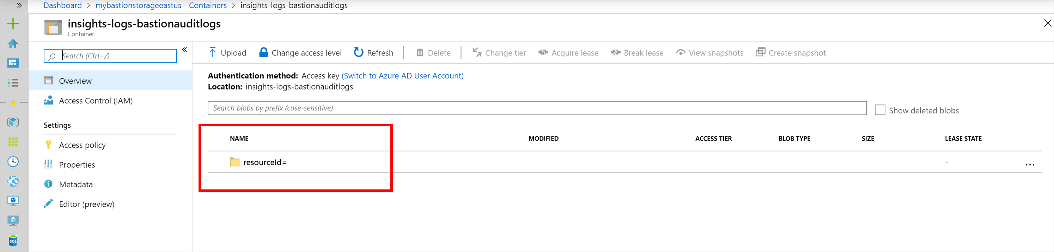Screen dimensions: 1054x252
Task: Open the Home icon in left rail
Action: point(13,43)
